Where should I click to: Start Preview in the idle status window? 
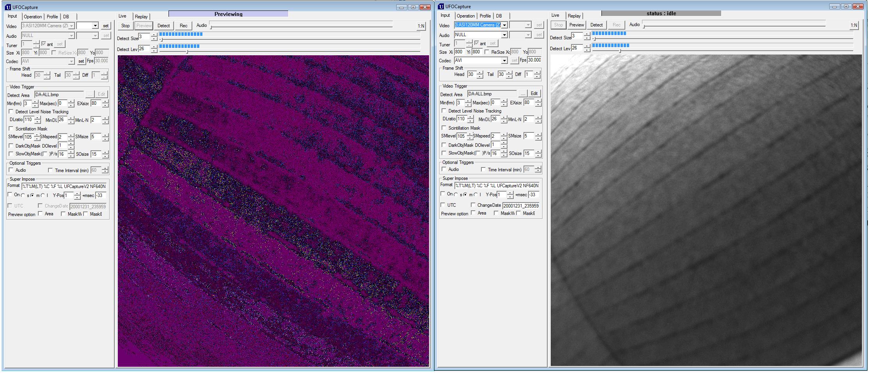coord(576,25)
